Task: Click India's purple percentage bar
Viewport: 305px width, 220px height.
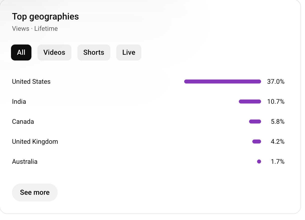Action: (x=250, y=101)
